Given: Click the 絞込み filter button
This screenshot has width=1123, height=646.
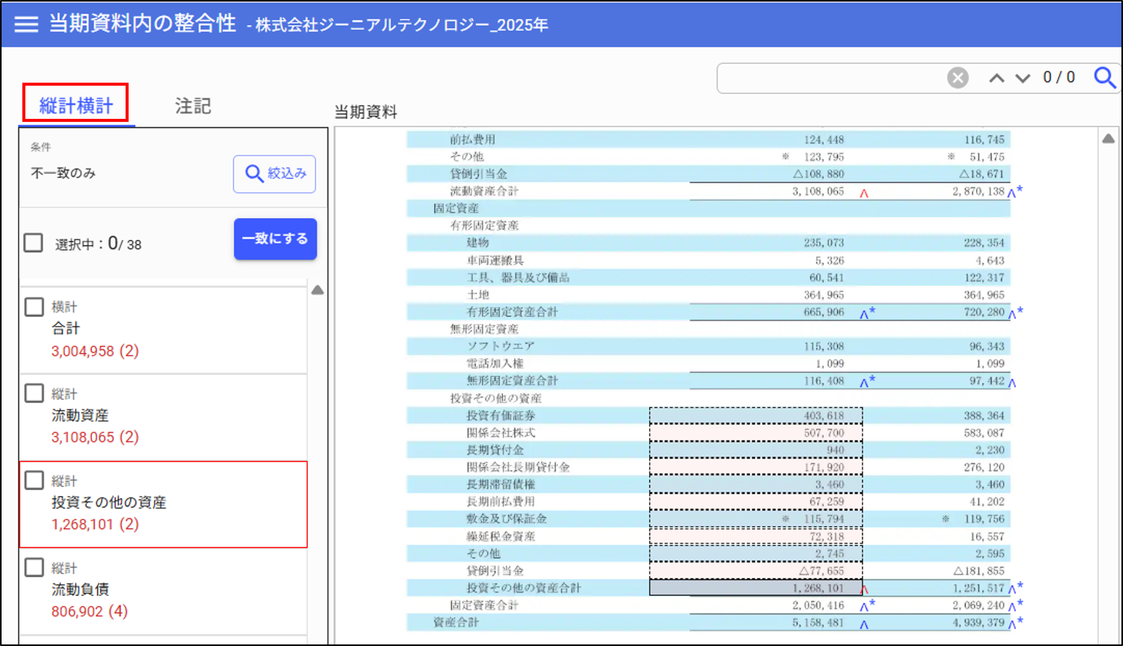Looking at the screenshot, I should pyautogui.click(x=274, y=173).
